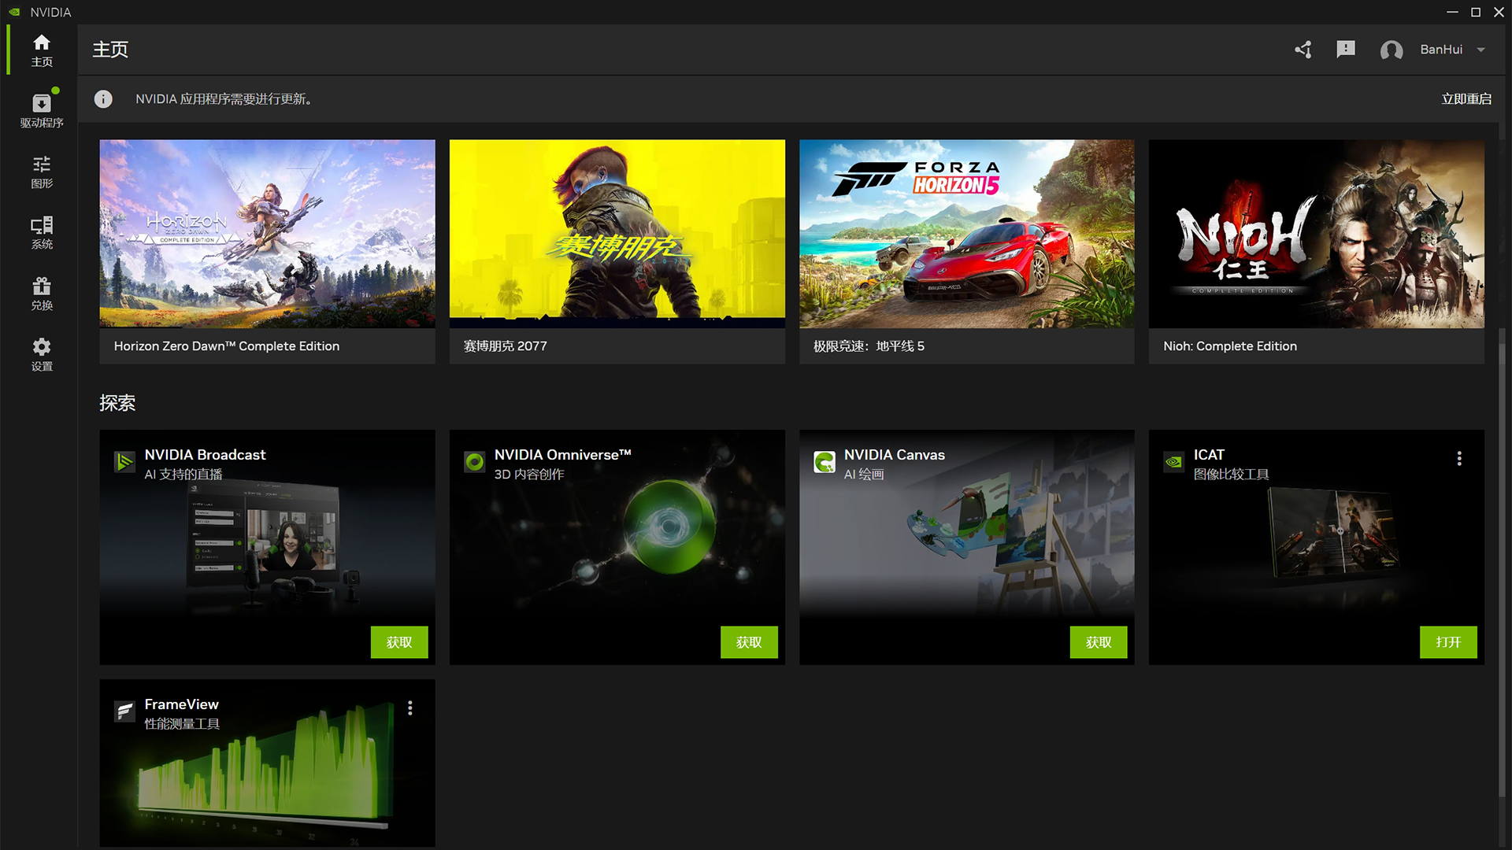Click the 极限竞速：地平线 5 title text
Screen dimensions: 1512x850
click(869, 346)
